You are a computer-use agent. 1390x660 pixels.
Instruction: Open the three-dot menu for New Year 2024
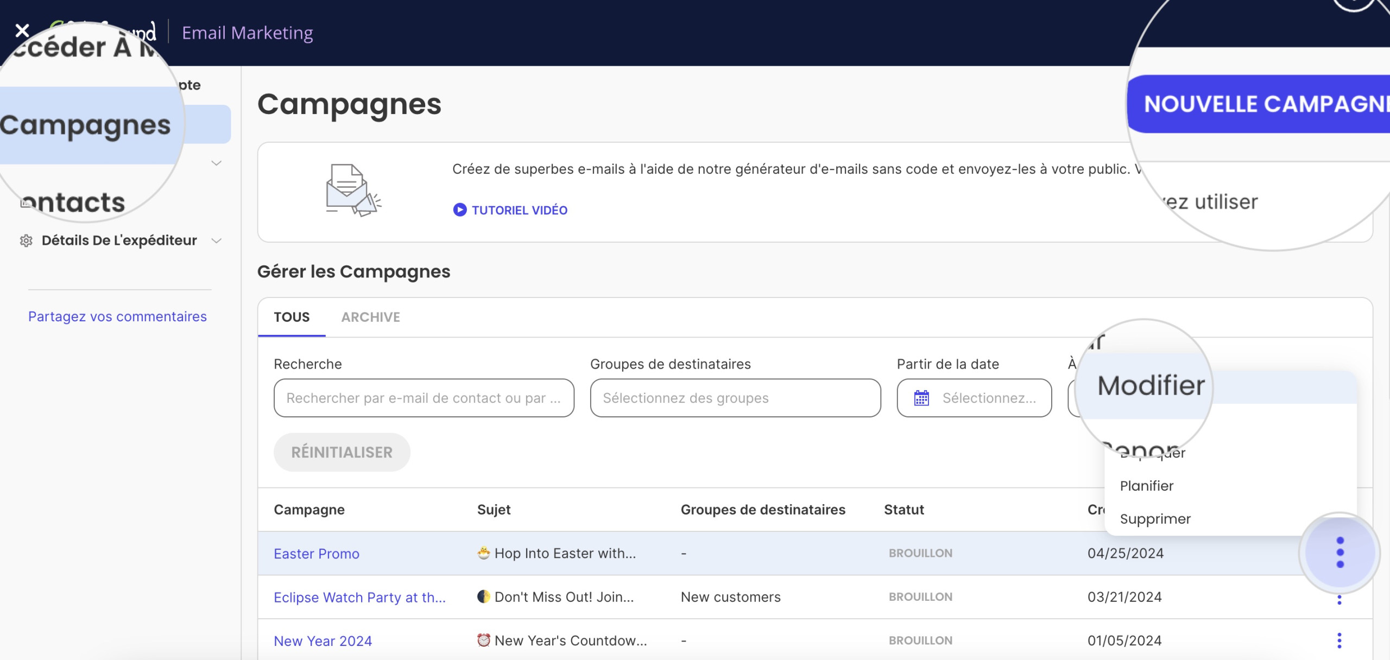pyautogui.click(x=1340, y=640)
